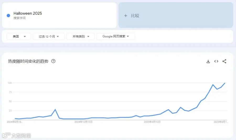Click the 大数跨境 watermark logo
This screenshot has height=140, width=236.
click(17, 135)
